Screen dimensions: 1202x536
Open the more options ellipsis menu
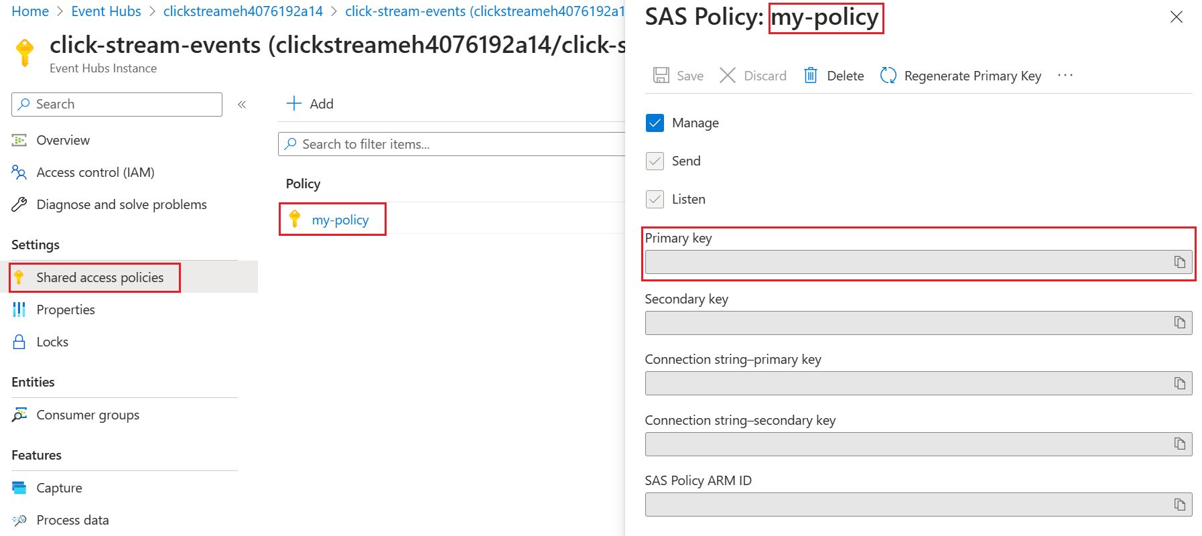tap(1065, 76)
